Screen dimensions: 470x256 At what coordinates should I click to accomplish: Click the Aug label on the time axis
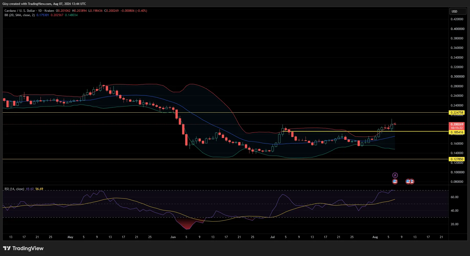(x=375, y=237)
